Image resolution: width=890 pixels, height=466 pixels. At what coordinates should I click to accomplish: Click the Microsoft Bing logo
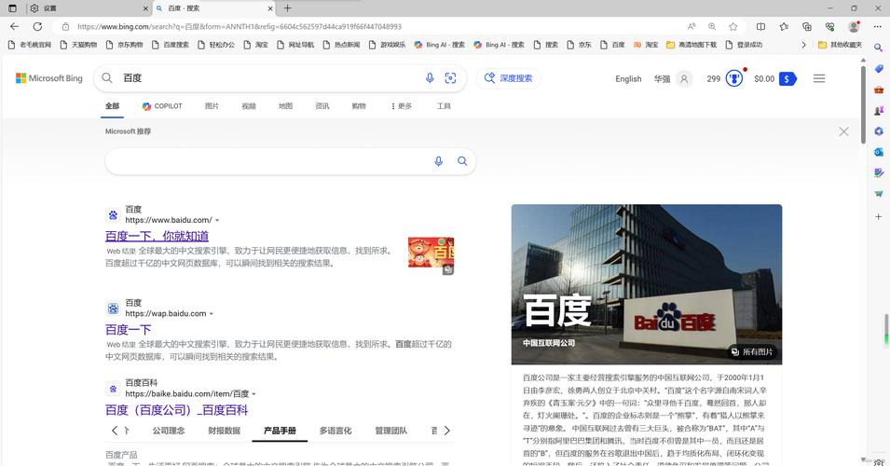tap(48, 78)
